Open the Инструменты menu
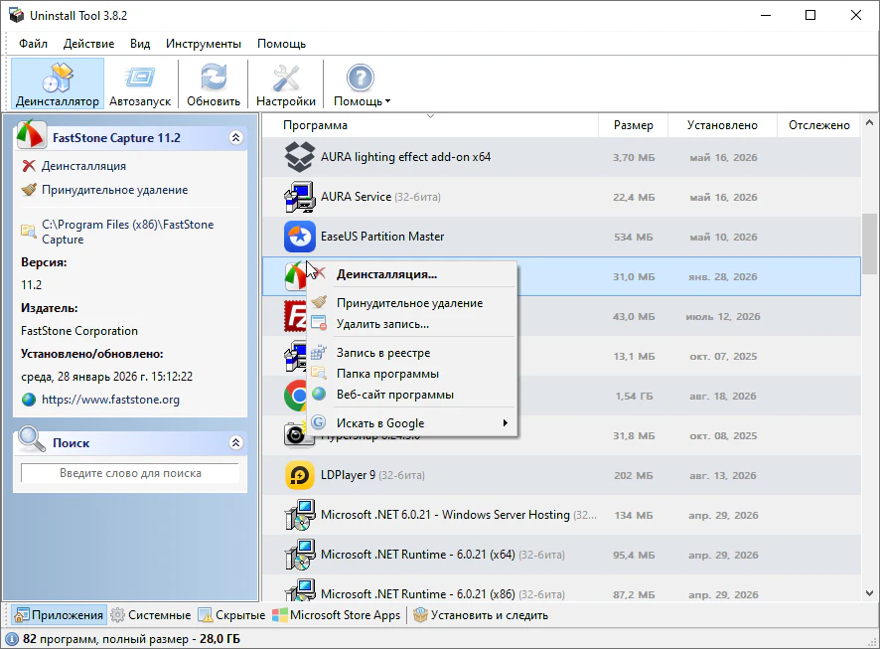This screenshot has width=880, height=649. tap(204, 44)
